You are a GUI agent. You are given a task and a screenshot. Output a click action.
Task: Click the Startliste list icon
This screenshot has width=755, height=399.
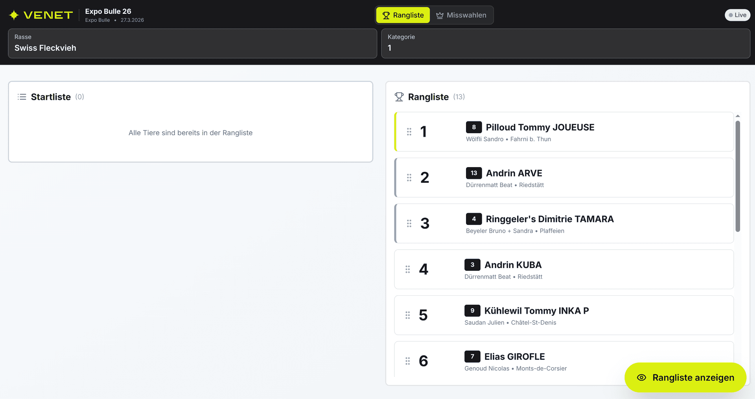coord(22,97)
